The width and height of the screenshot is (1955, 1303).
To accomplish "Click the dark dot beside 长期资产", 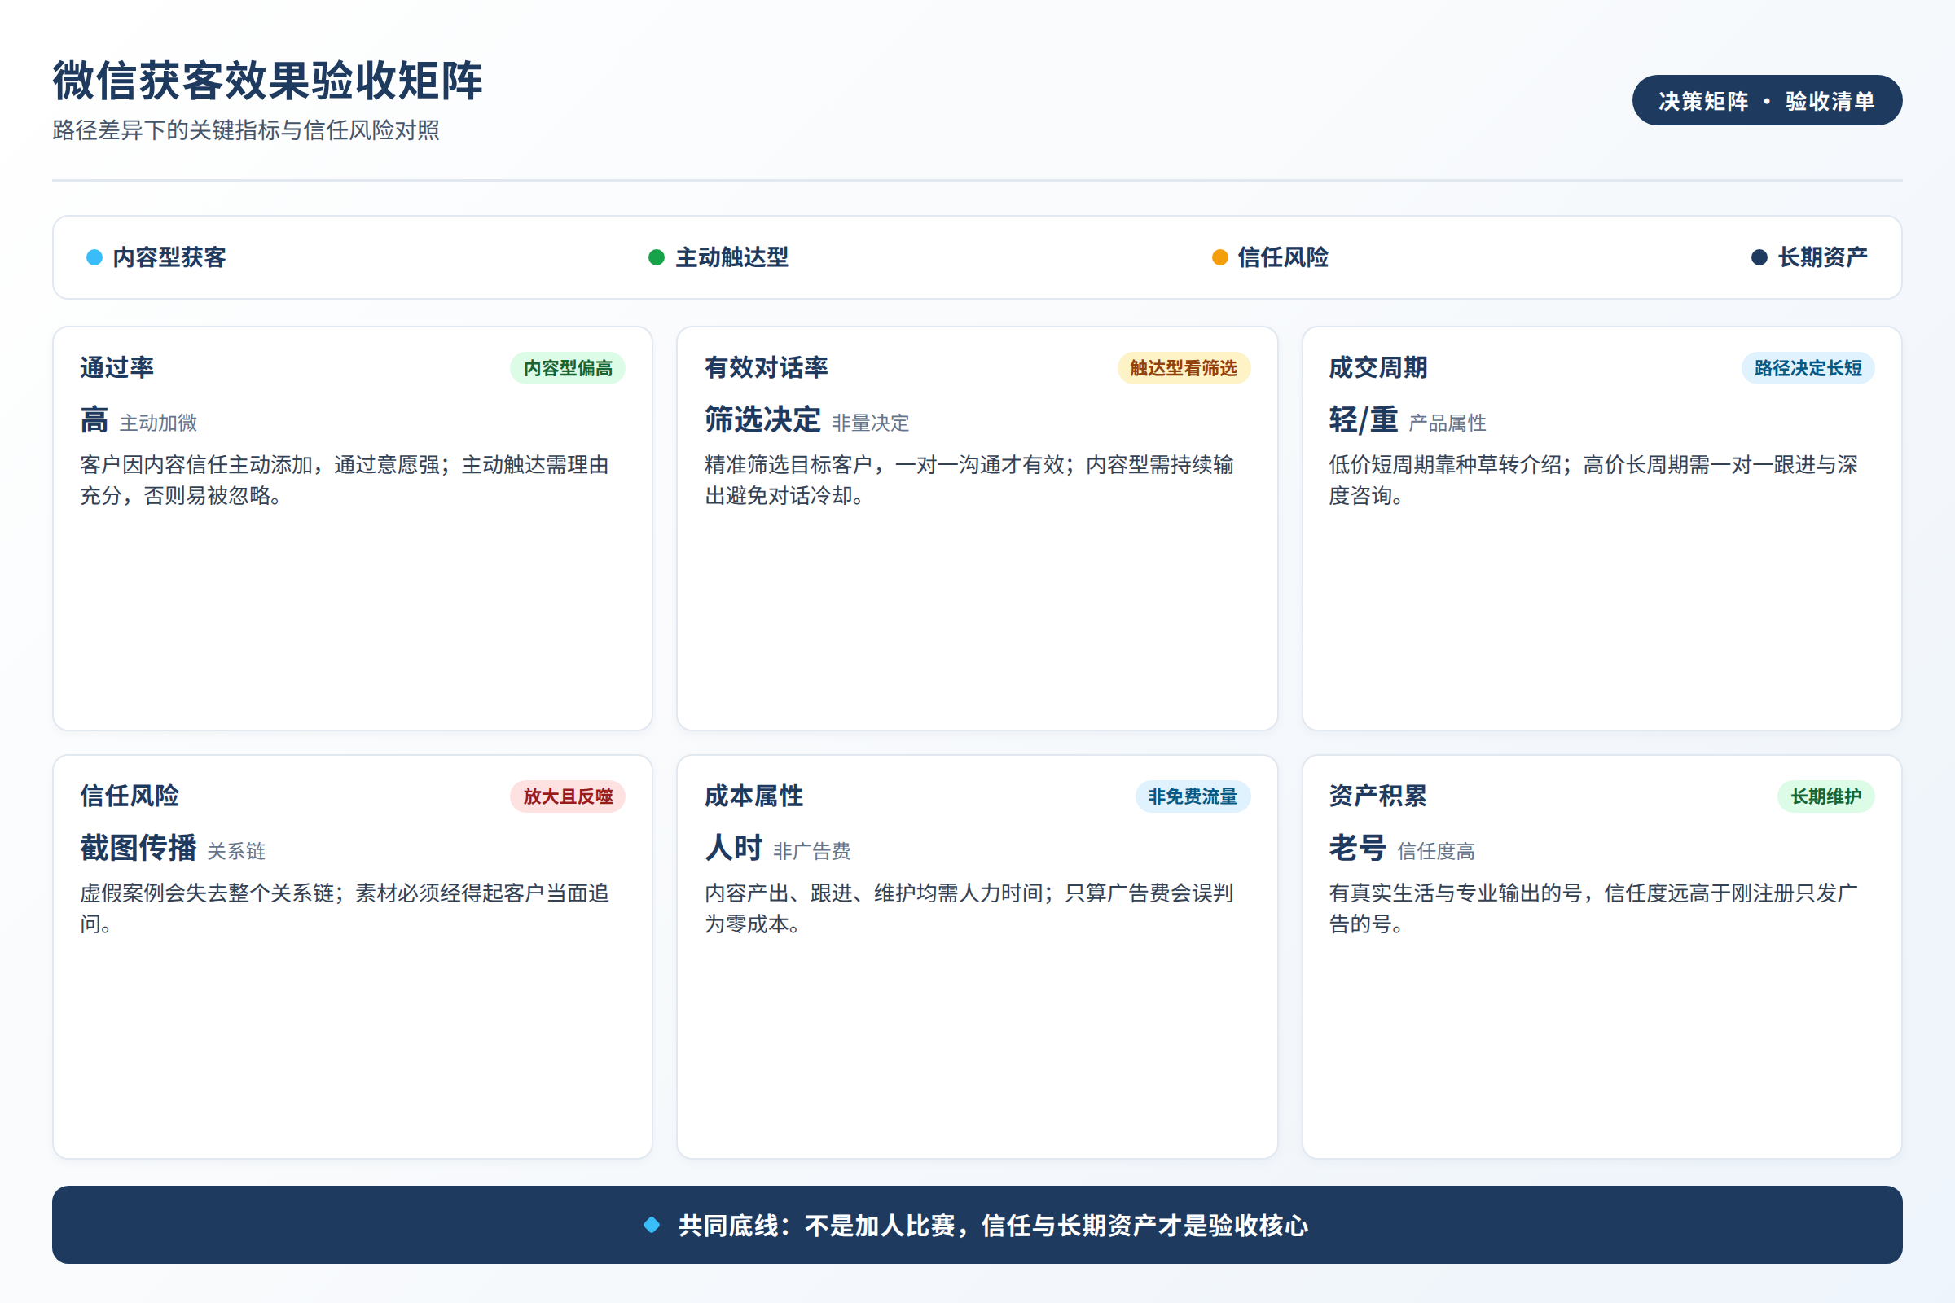I will click(1759, 257).
